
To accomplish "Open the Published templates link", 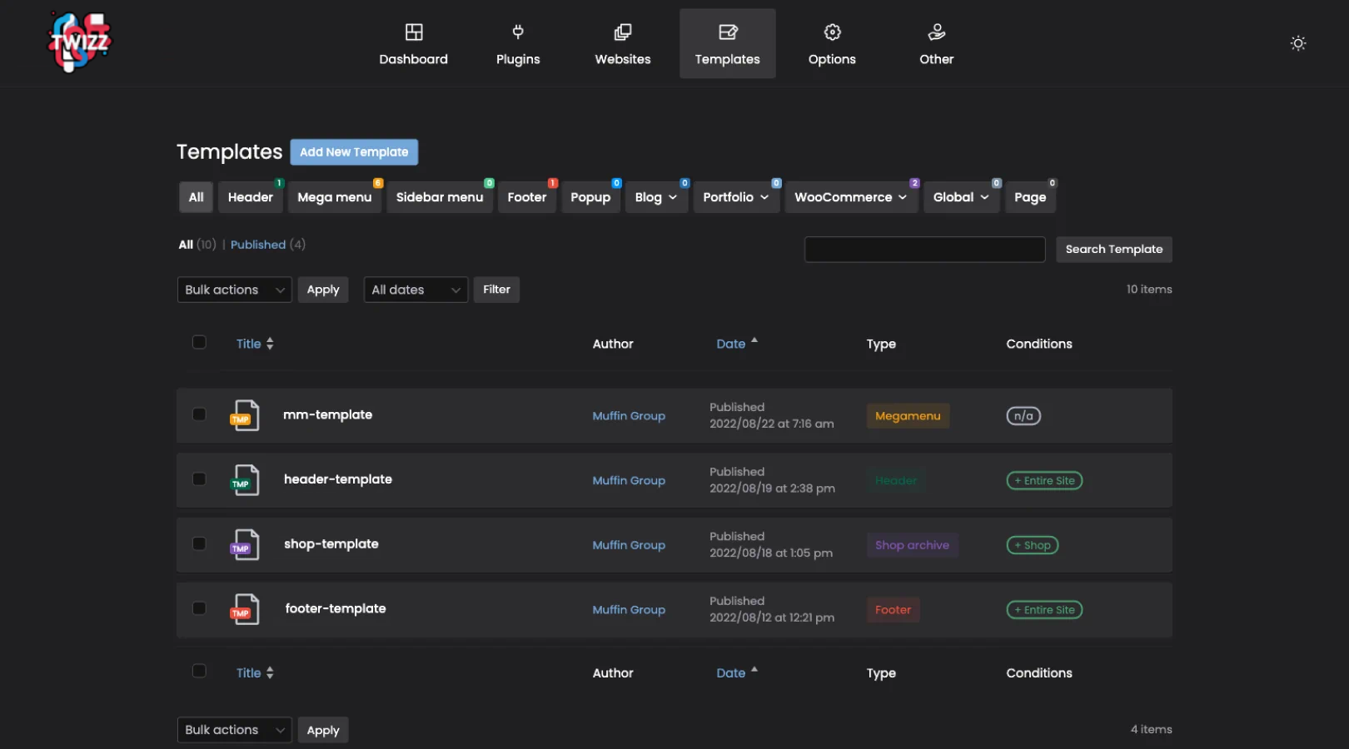I will click(x=258, y=245).
